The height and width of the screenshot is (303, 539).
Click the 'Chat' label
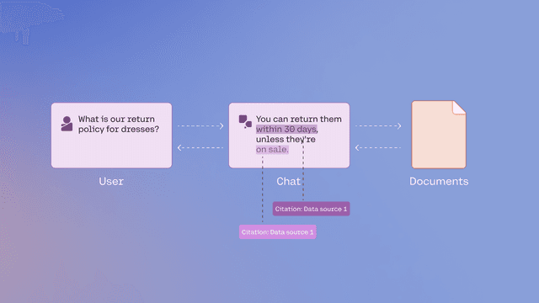288,182
